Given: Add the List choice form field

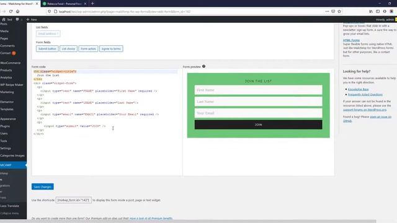Looking at the screenshot, I should click(x=68, y=48).
